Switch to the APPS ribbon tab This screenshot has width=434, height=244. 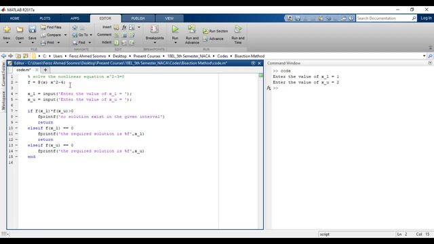click(75, 18)
